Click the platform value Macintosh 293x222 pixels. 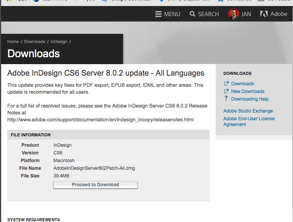click(64, 161)
